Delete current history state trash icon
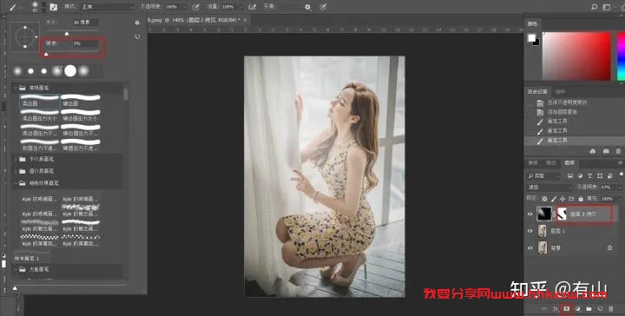 [618, 151]
